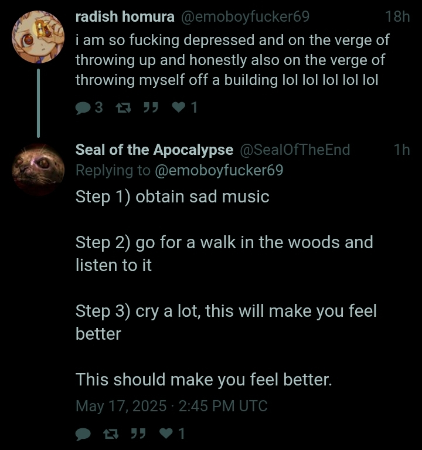The width and height of the screenshot is (422, 450).
Task: Click @emoboyfucker69 in Replying to line
Action: click(219, 170)
